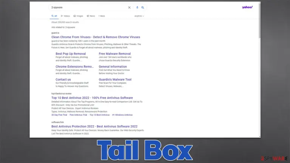Start voice search with the microphone icon
The width and height of the screenshot is (290, 163).
coord(137,8)
